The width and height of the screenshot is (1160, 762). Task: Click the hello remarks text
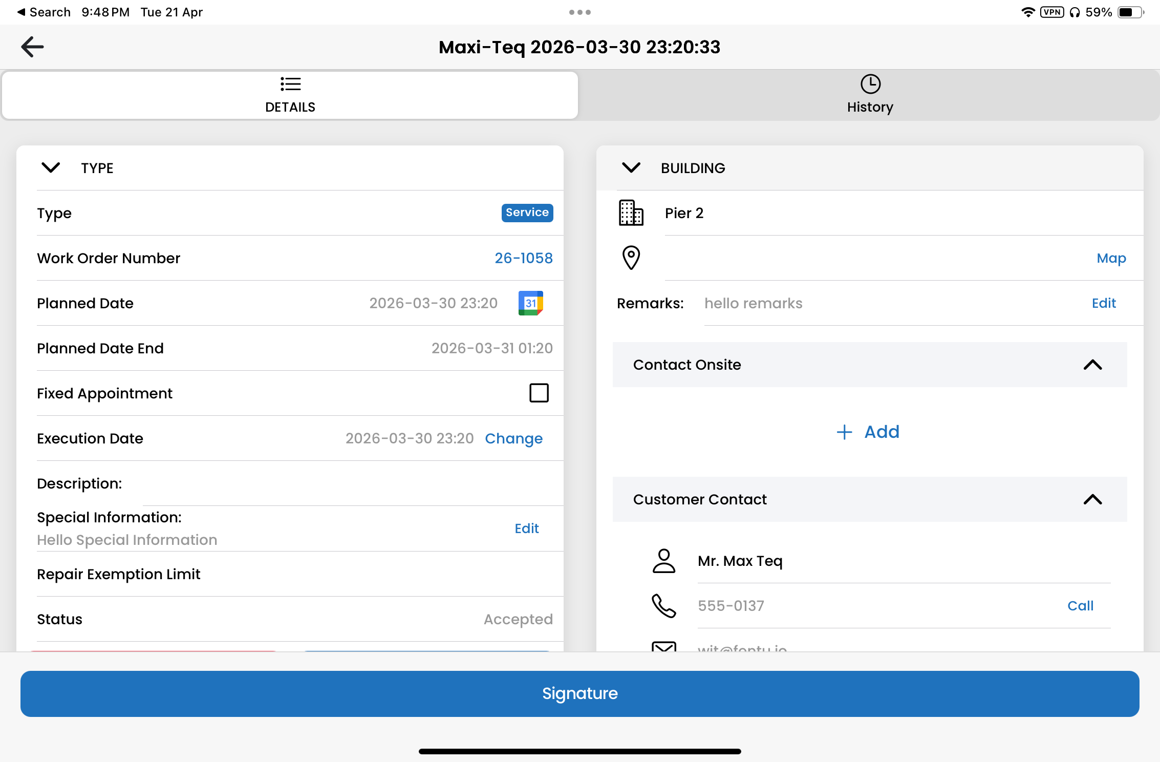click(753, 303)
